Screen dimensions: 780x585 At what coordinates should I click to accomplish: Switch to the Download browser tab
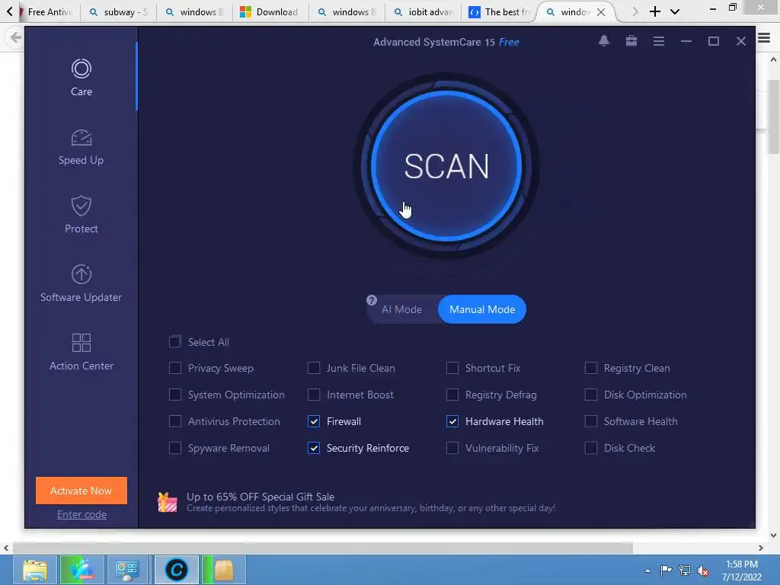(x=269, y=12)
